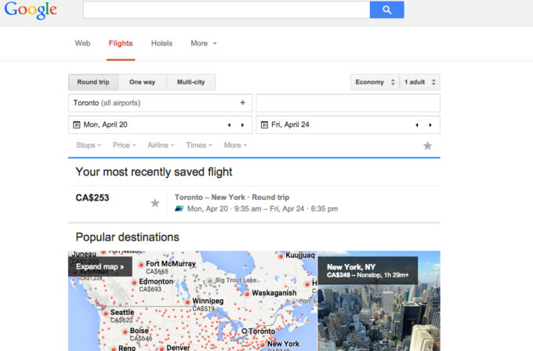Click the blue search magnifier button
Viewport: 533px width, 351px height.
tap(387, 9)
